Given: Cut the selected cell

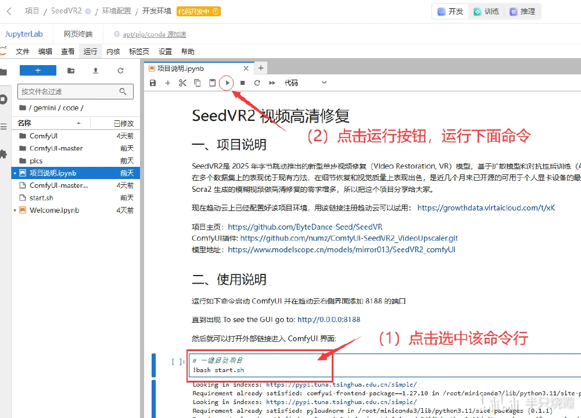Looking at the screenshot, I should point(182,83).
